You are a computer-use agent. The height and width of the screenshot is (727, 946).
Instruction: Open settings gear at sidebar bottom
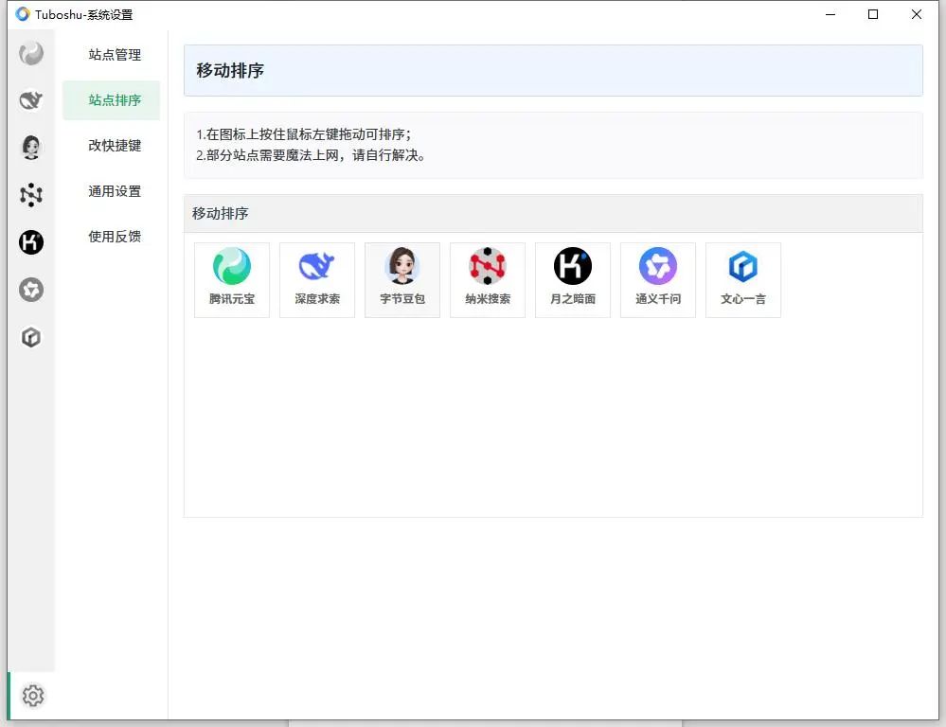(33, 696)
